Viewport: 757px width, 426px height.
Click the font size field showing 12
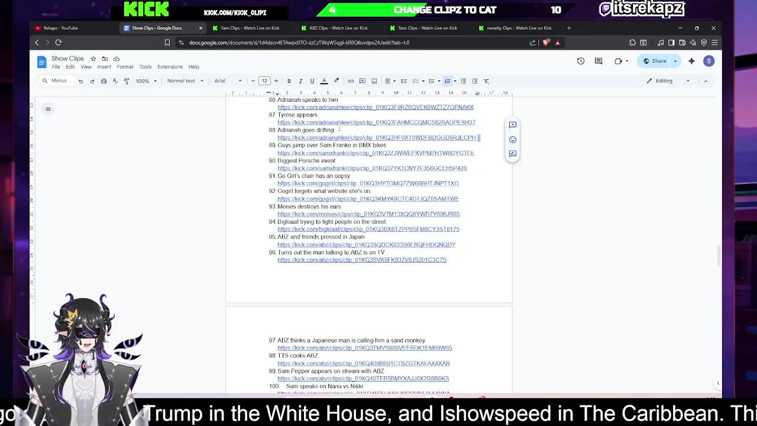pyautogui.click(x=264, y=81)
